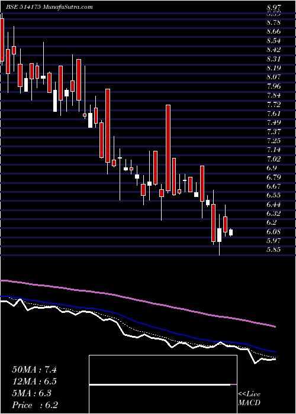Viewport: 296px width, 414px height.
Task: Click the 'Price : 6.2' readout
Action: (x=35, y=405)
